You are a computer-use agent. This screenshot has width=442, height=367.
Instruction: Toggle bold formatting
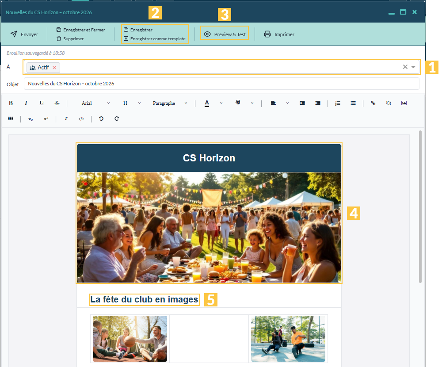[11, 103]
